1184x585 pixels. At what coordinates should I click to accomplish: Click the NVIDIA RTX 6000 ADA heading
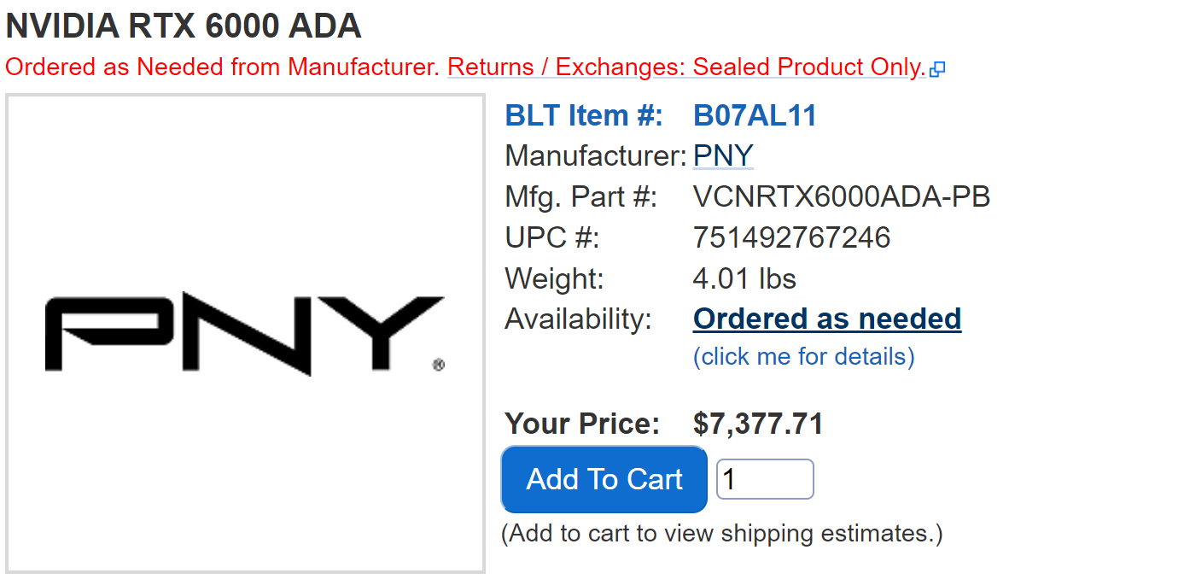point(184,26)
